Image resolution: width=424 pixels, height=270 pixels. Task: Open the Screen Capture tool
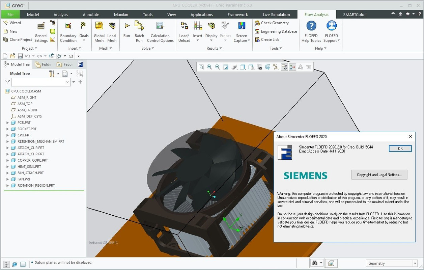[x=242, y=32]
